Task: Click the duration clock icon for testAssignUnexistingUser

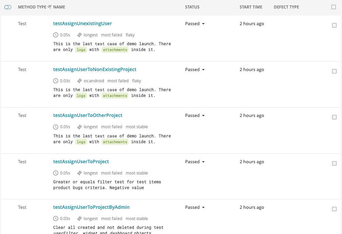Action: click(56, 35)
